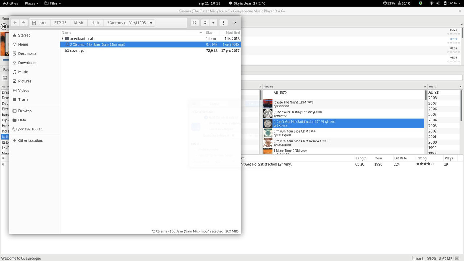Open the Places menu
Screen dimensions: 464x261
(32, 3)
